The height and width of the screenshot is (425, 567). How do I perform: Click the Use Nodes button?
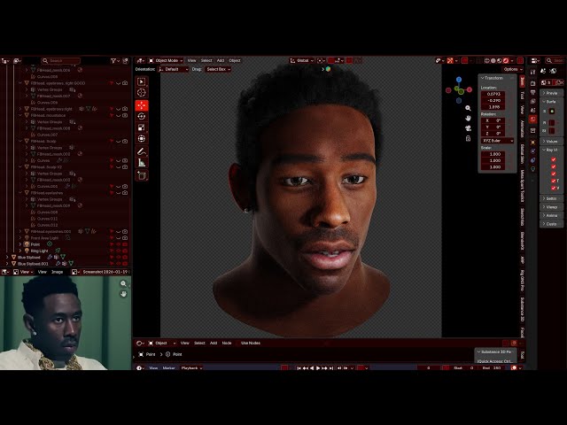pyautogui.click(x=251, y=343)
